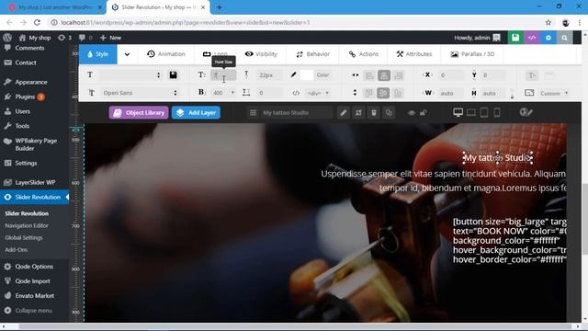Open the white font color swatch

click(306, 75)
